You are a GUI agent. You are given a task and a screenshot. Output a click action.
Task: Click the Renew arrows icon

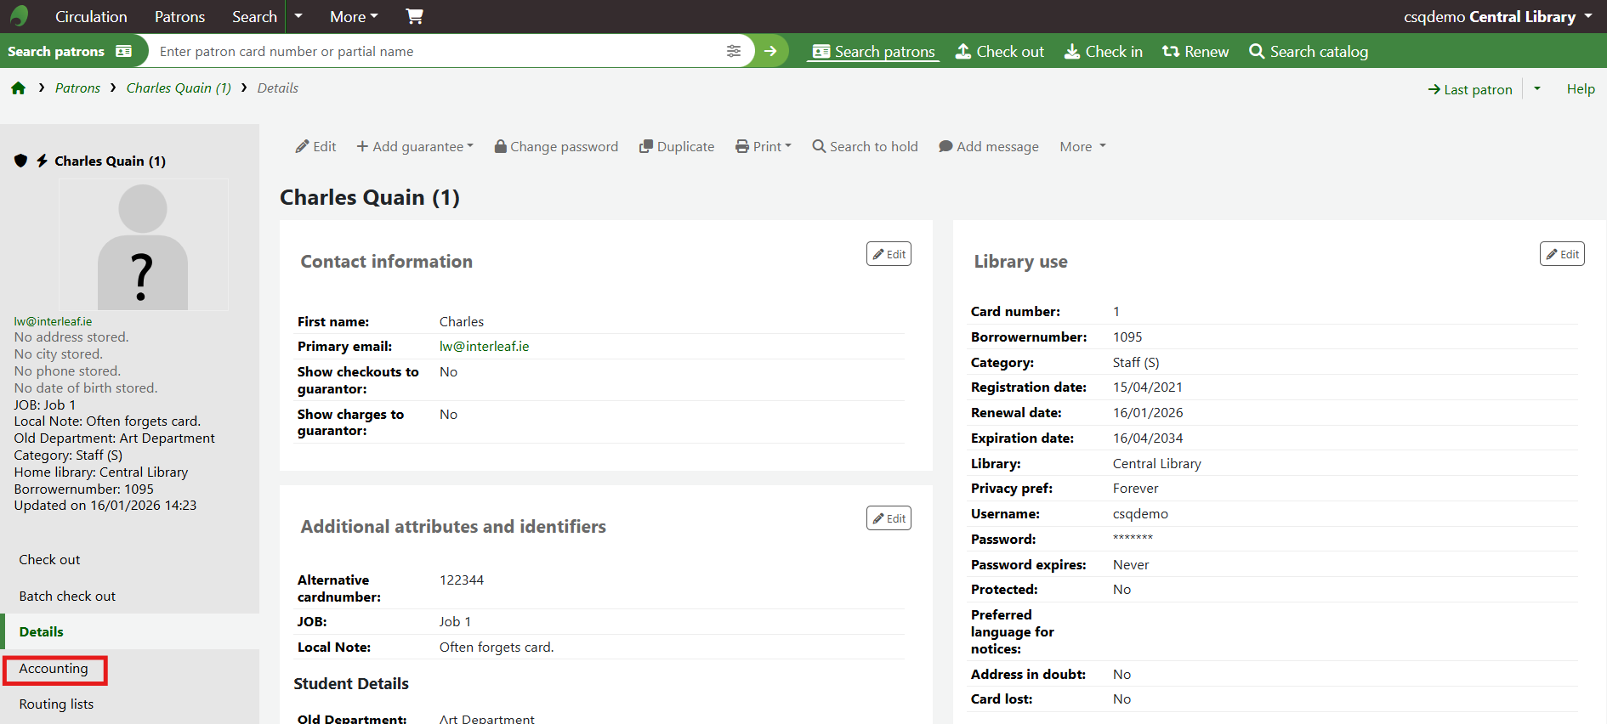1171,51
